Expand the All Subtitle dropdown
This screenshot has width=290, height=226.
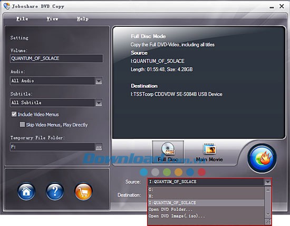pos(99,103)
